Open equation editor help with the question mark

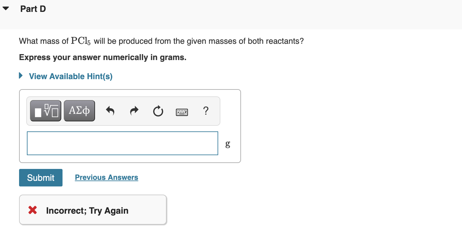coord(206,111)
